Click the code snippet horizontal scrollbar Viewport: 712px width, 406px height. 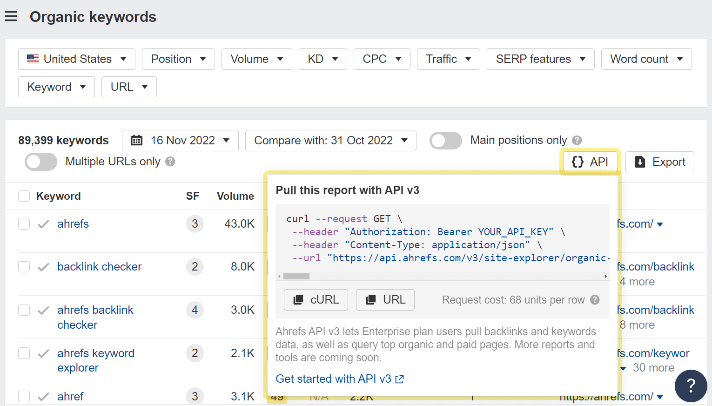[296, 276]
